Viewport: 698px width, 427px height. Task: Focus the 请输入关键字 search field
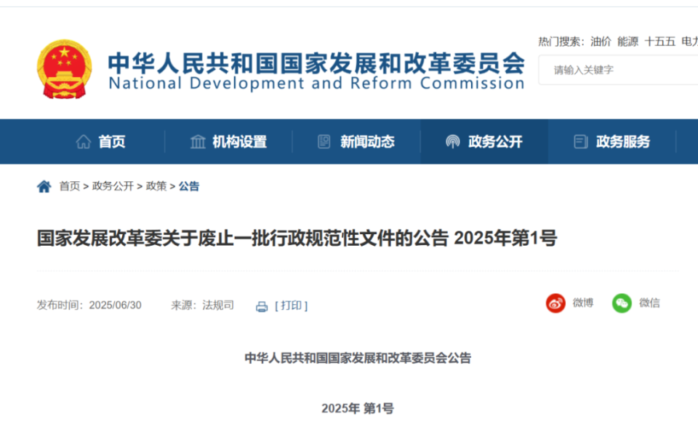(618, 70)
